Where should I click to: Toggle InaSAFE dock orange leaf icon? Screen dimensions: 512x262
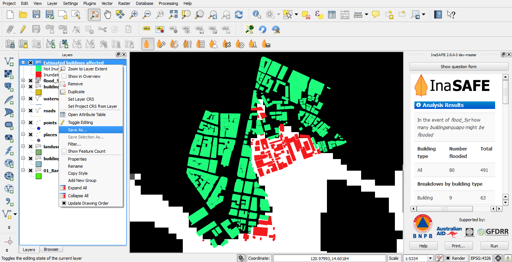(x=148, y=44)
